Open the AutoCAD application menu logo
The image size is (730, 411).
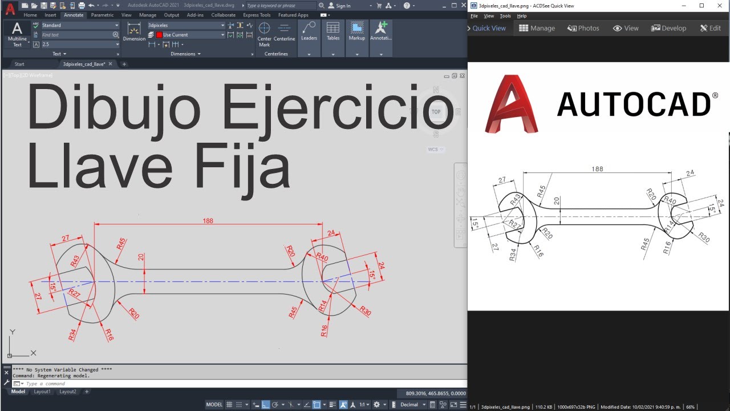10,10
